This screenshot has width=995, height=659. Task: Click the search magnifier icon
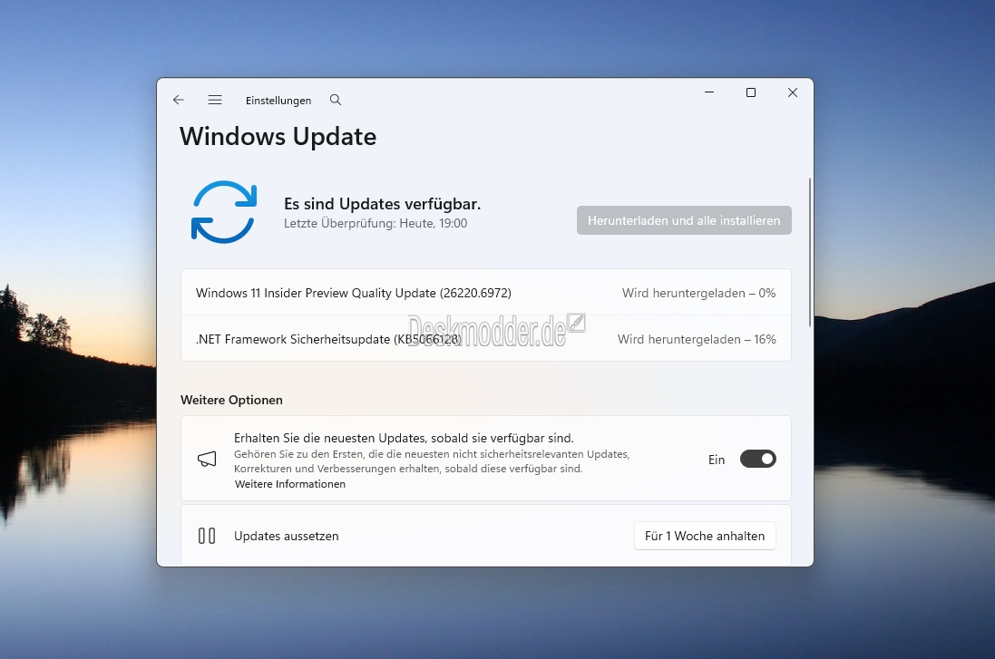pyautogui.click(x=336, y=100)
